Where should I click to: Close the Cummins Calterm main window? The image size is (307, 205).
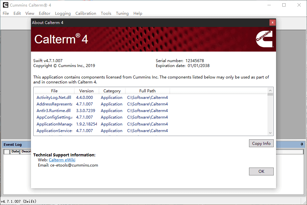299,5
